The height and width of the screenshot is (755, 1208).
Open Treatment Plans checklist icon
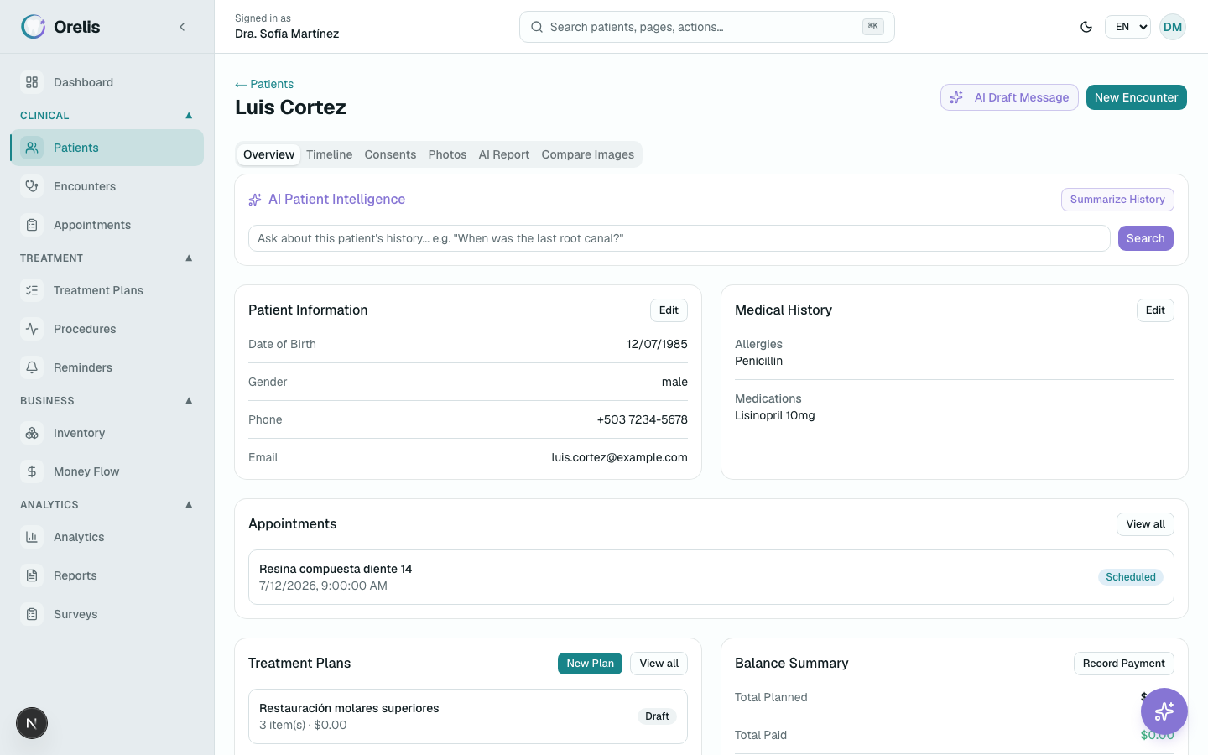click(x=32, y=290)
